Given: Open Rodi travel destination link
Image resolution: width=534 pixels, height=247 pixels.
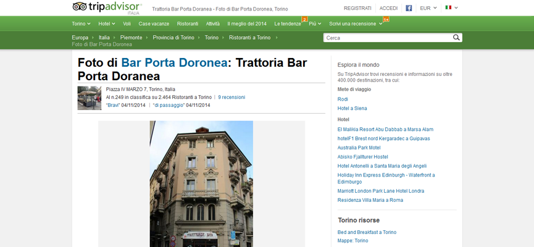Looking at the screenshot, I should 343,99.
